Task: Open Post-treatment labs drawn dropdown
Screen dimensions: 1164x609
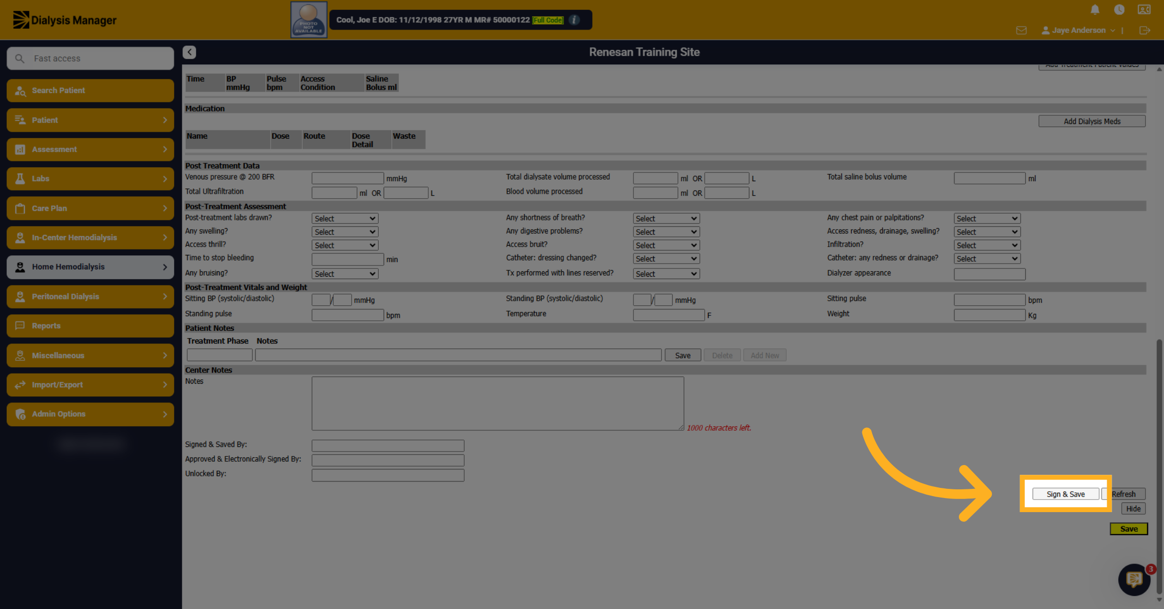Action: (345, 219)
